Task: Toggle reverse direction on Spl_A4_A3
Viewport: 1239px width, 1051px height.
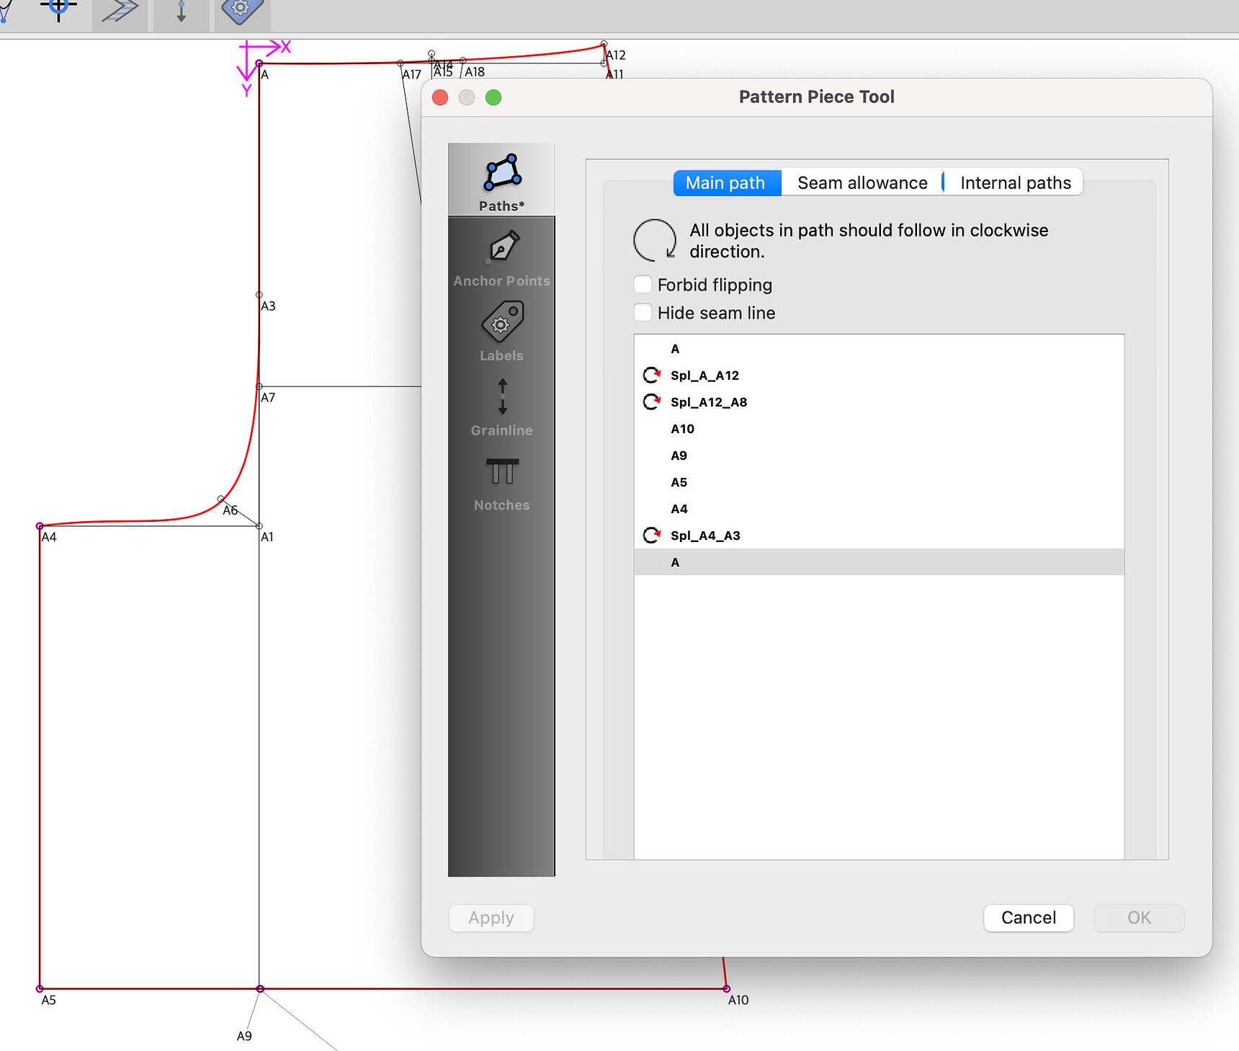Action: pos(652,536)
